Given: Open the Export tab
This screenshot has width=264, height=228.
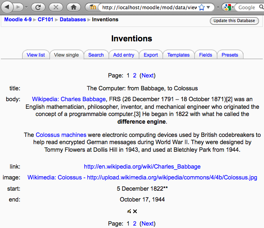Looking at the screenshot, I should click(151, 55).
